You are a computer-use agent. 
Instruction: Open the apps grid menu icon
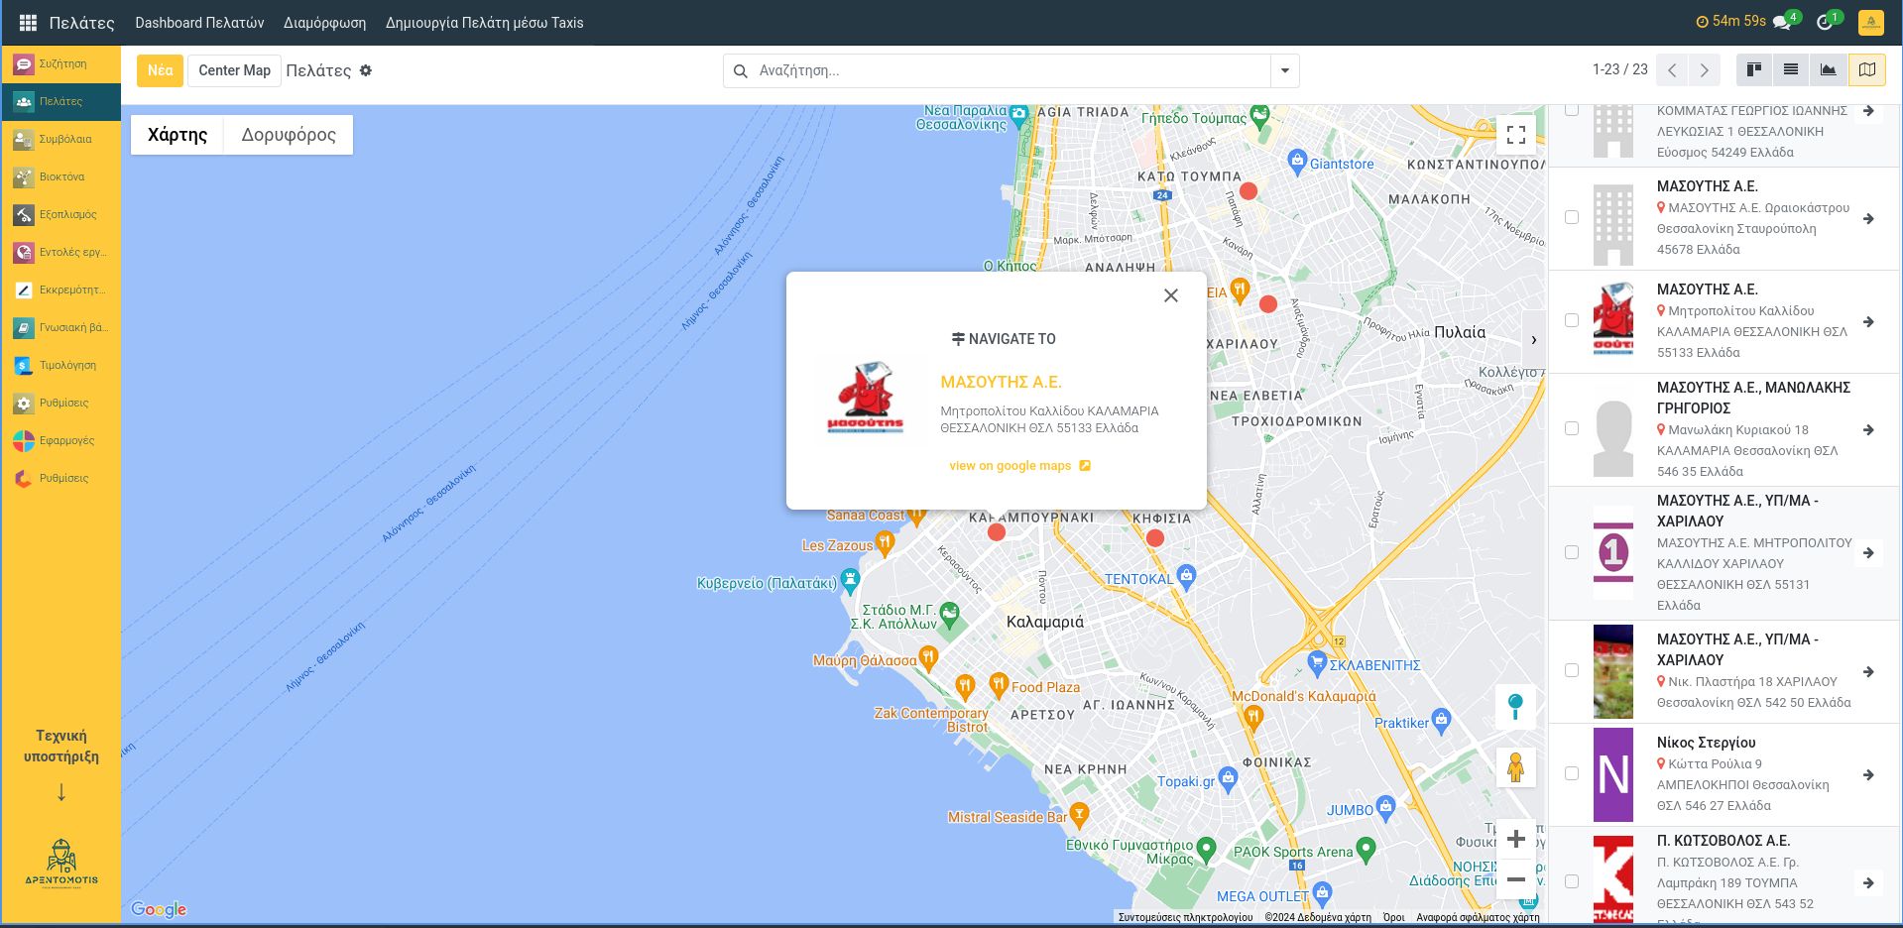pos(28,22)
